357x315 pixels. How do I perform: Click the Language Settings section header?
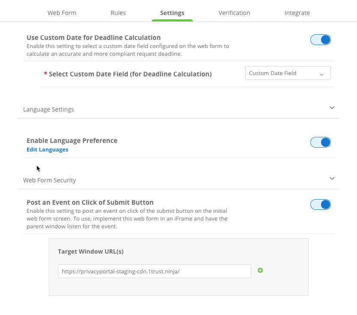point(48,109)
